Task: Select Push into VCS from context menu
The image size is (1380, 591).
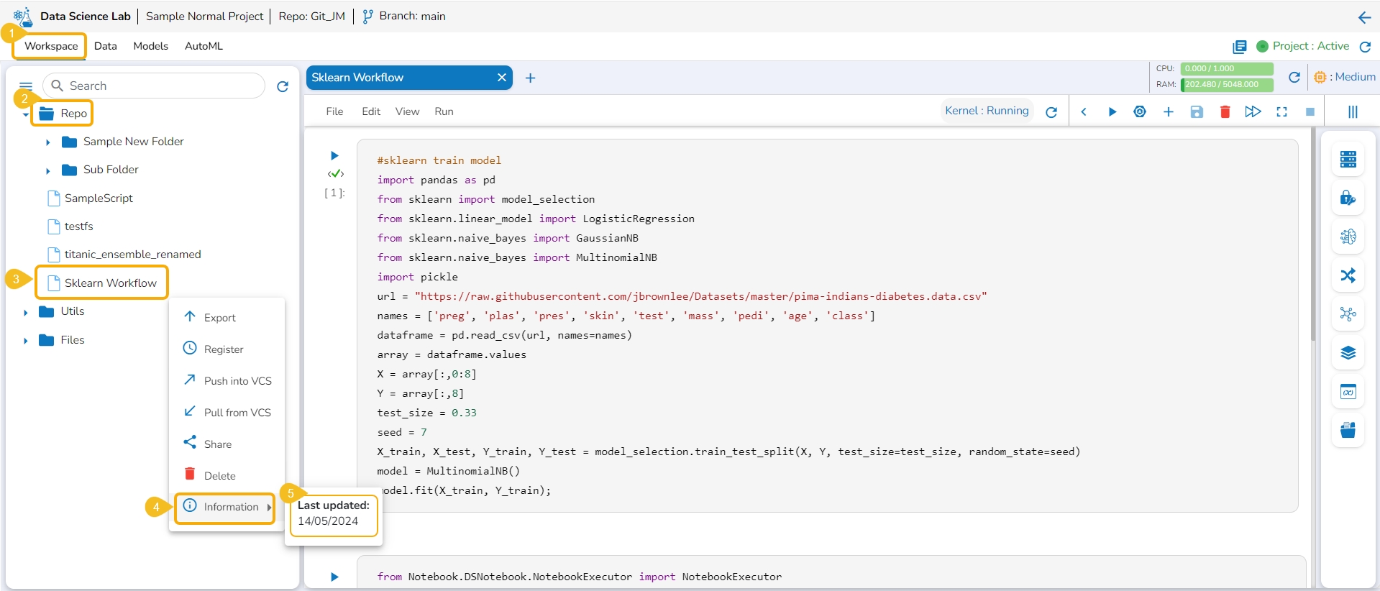Action: (x=237, y=381)
